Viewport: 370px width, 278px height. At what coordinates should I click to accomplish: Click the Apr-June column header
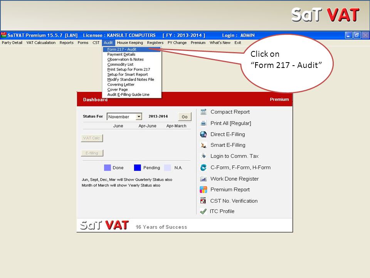click(148, 126)
